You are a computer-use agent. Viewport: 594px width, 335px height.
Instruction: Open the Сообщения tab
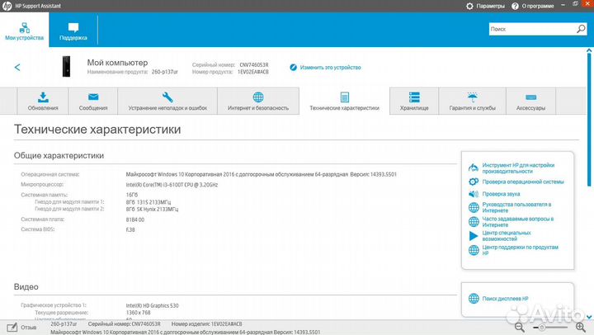tap(93, 101)
